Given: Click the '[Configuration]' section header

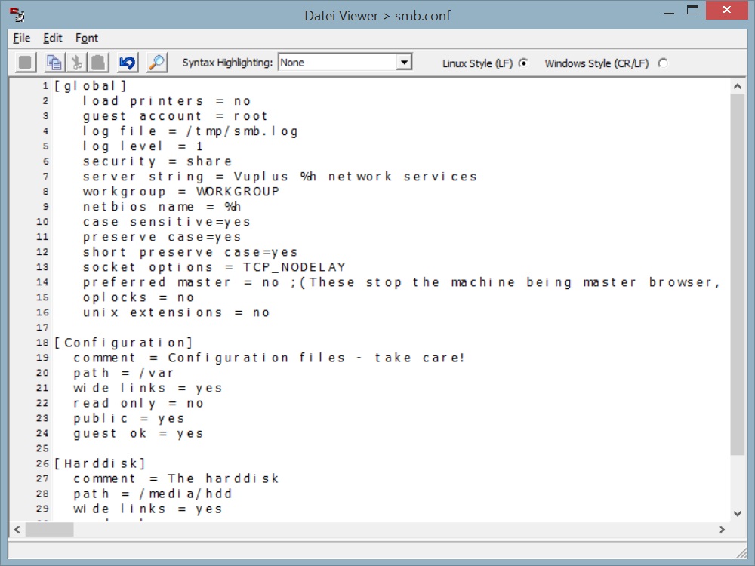Looking at the screenshot, I should (x=123, y=343).
